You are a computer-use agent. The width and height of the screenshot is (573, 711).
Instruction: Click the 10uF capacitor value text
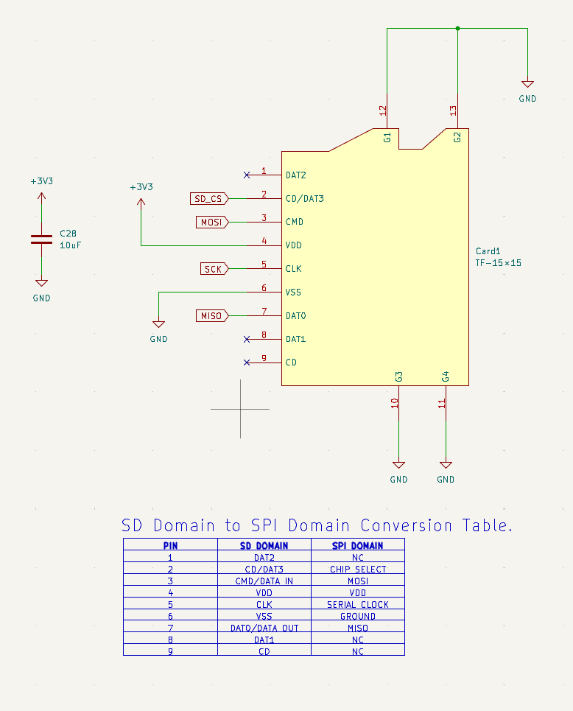coord(71,245)
